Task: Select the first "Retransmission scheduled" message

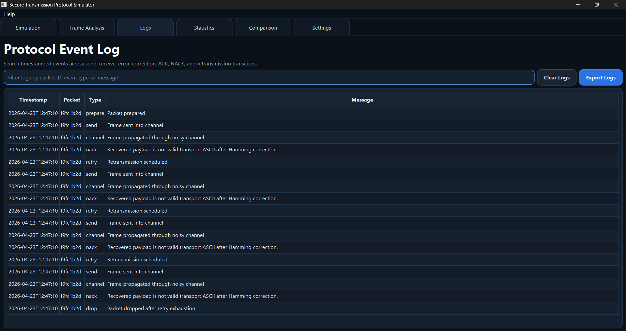Action: pyautogui.click(x=137, y=162)
